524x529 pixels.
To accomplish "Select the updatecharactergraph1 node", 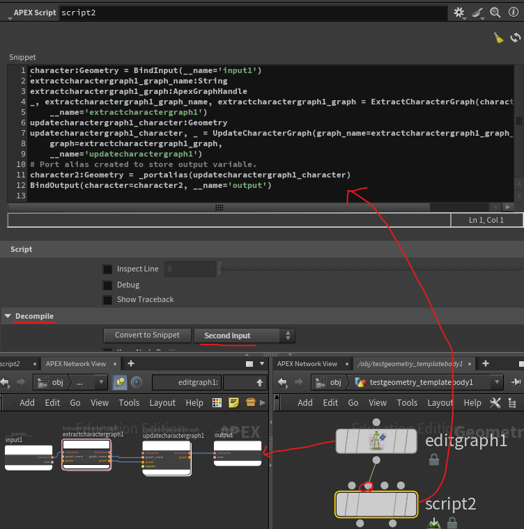I will [x=167, y=457].
